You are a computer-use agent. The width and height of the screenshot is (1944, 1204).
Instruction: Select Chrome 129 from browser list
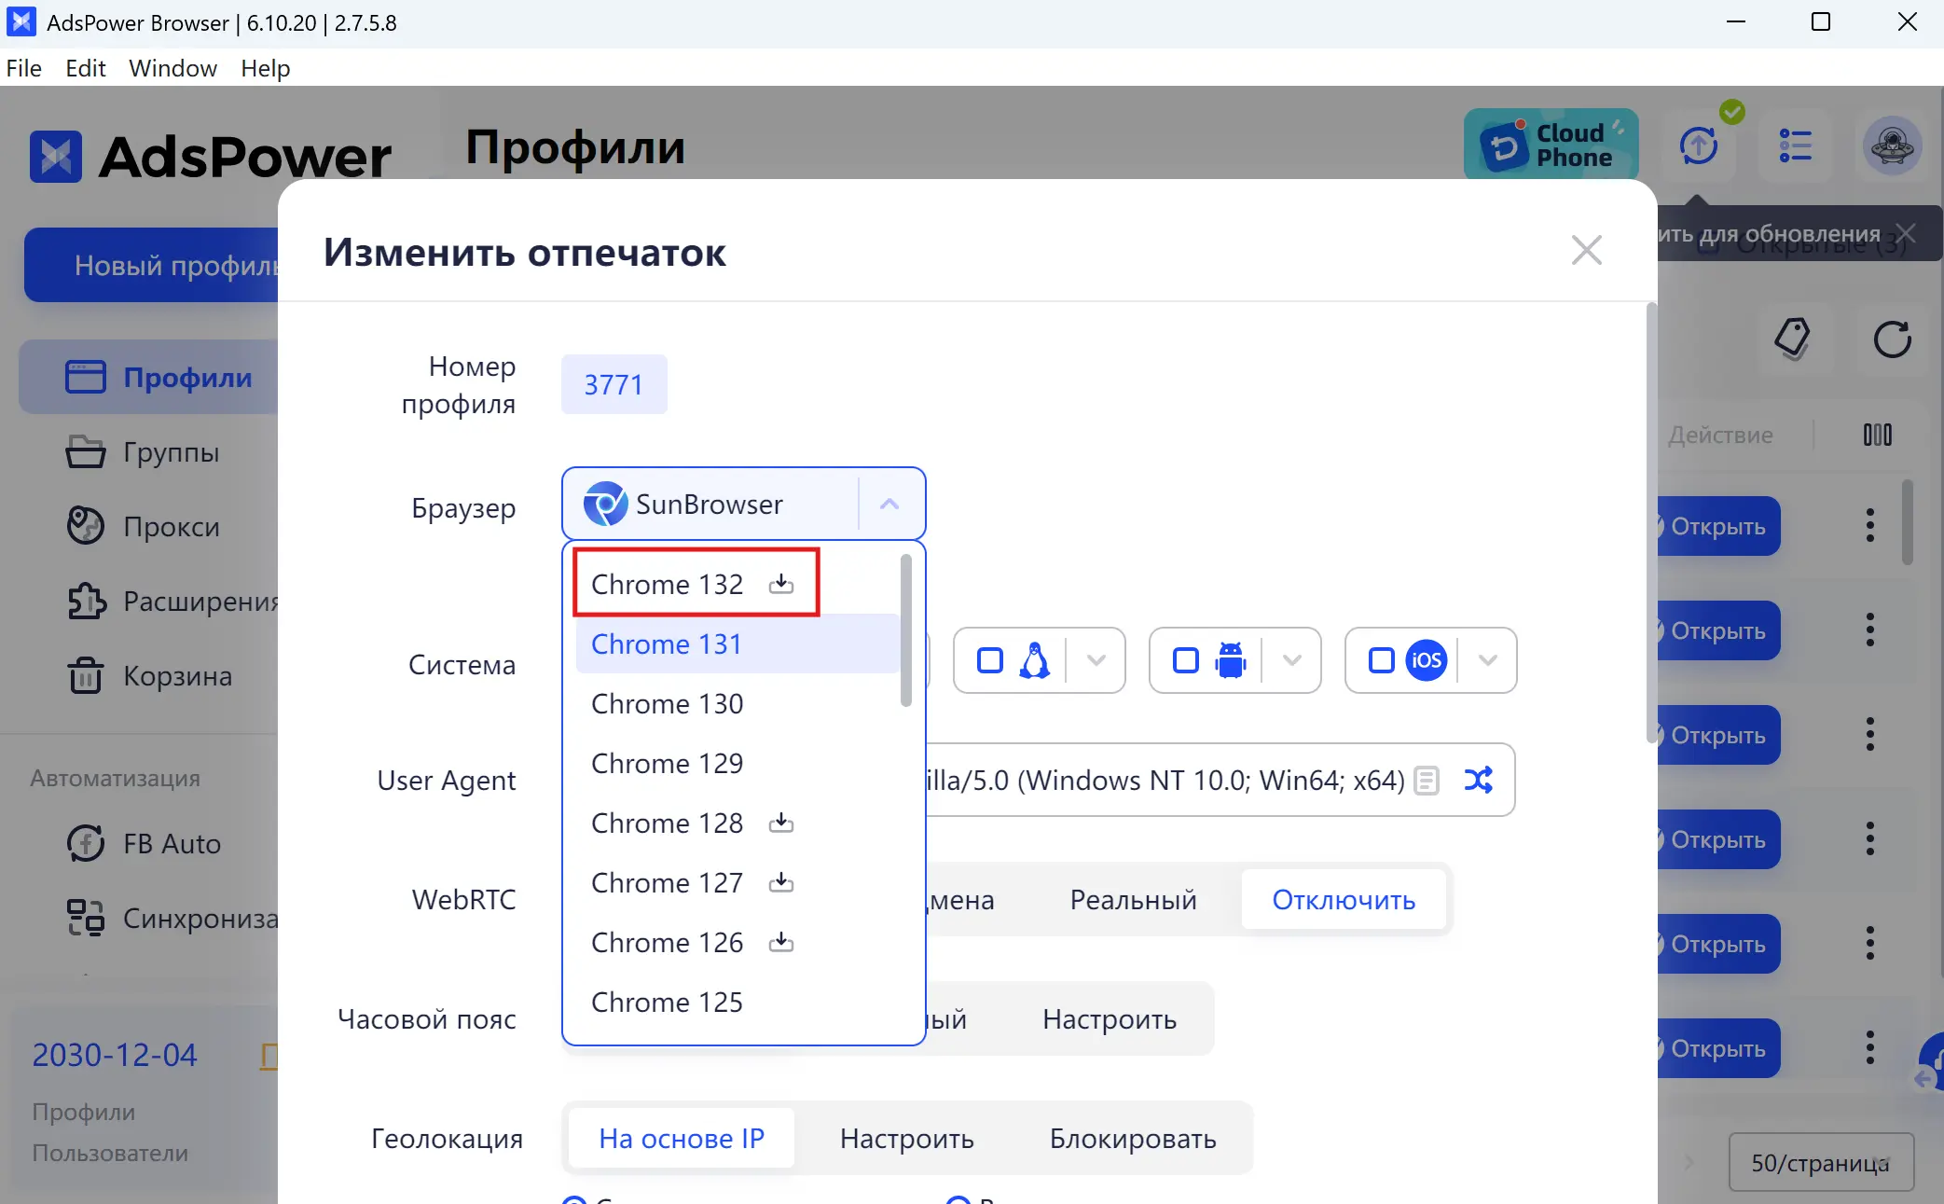737,764
